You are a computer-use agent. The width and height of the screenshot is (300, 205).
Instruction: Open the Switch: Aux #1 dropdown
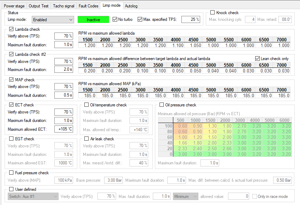click(x=33, y=197)
